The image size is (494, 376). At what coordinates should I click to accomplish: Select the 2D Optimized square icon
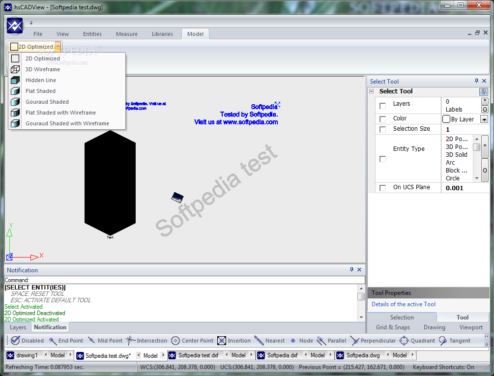[x=15, y=58]
